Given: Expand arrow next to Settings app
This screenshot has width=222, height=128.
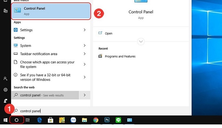Looking at the screenshot, I should tap(84, 30).
